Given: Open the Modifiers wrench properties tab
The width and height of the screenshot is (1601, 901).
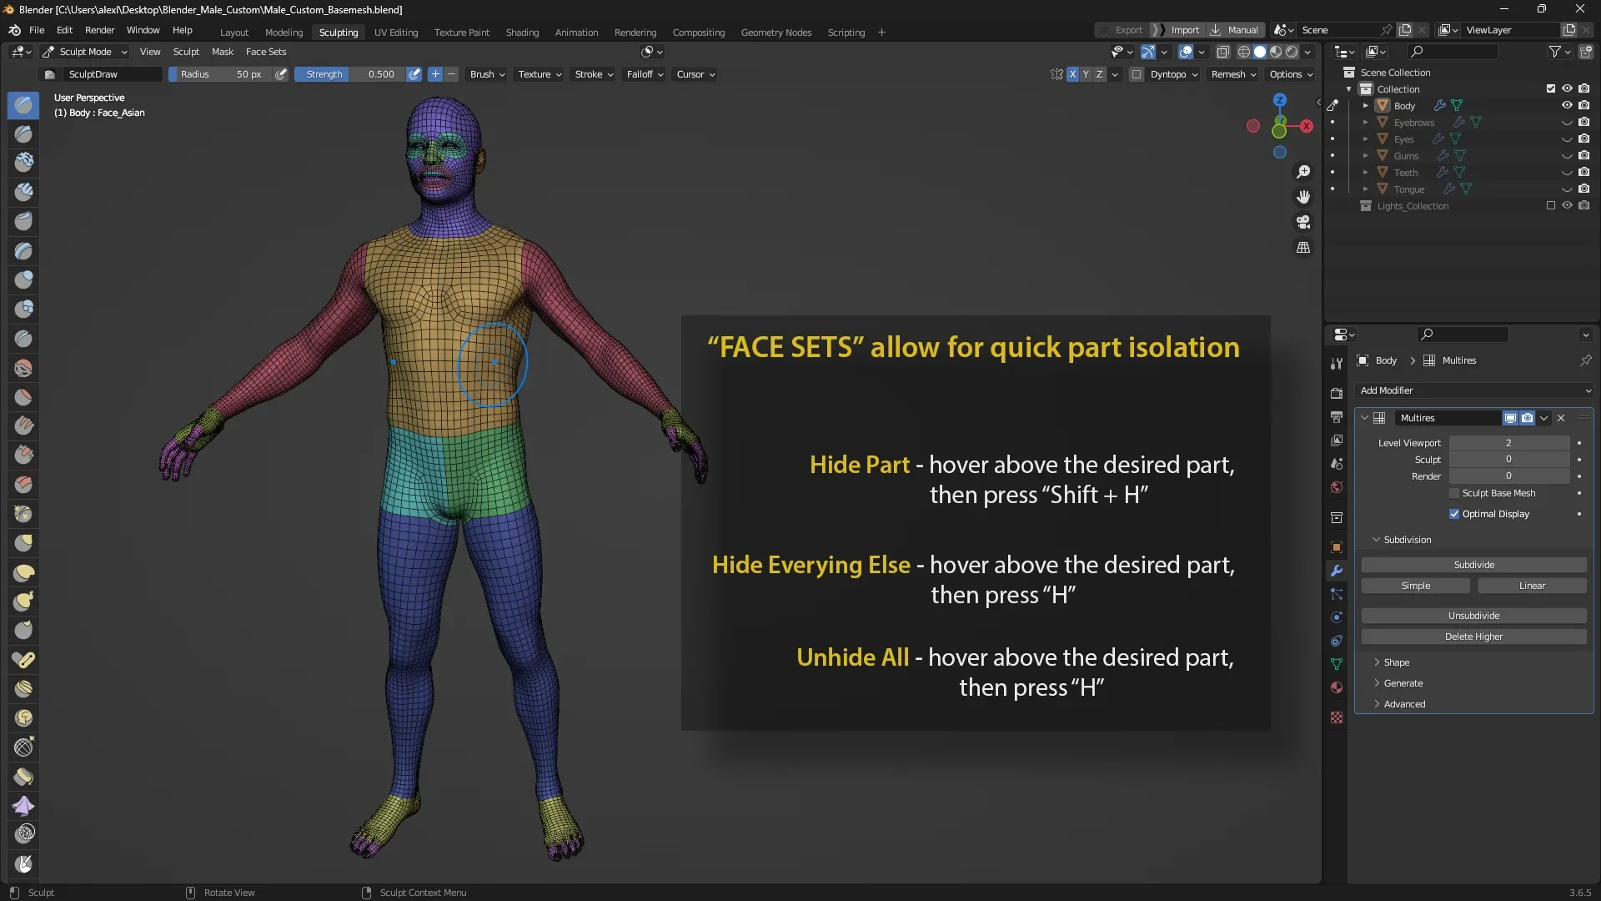Looking at the screenshot, I should point(1337,571).
